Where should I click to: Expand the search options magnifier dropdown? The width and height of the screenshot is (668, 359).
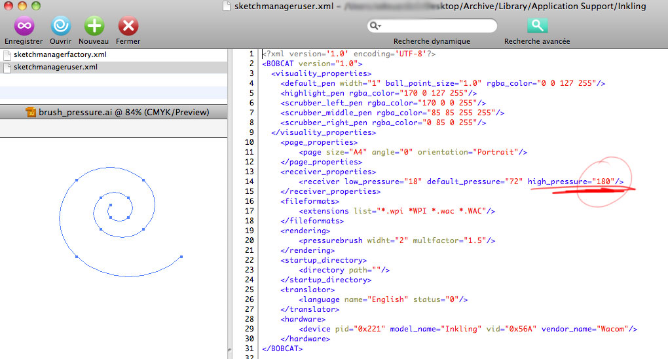point(375,26)
